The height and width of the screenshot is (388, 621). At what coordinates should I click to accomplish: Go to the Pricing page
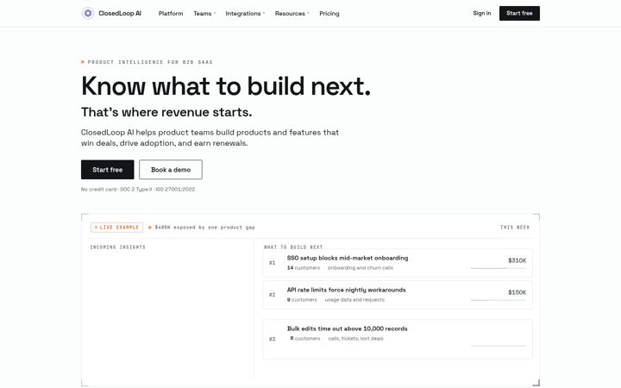pos(329,14)
